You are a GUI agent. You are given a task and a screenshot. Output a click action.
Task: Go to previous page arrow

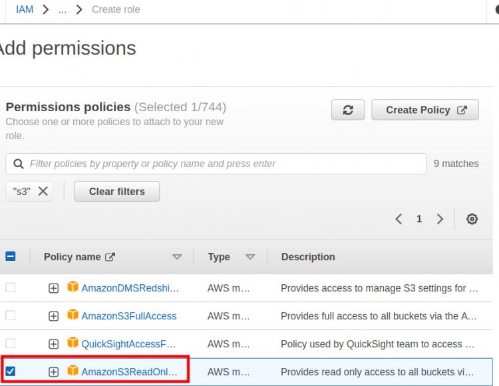click(399, 219)
